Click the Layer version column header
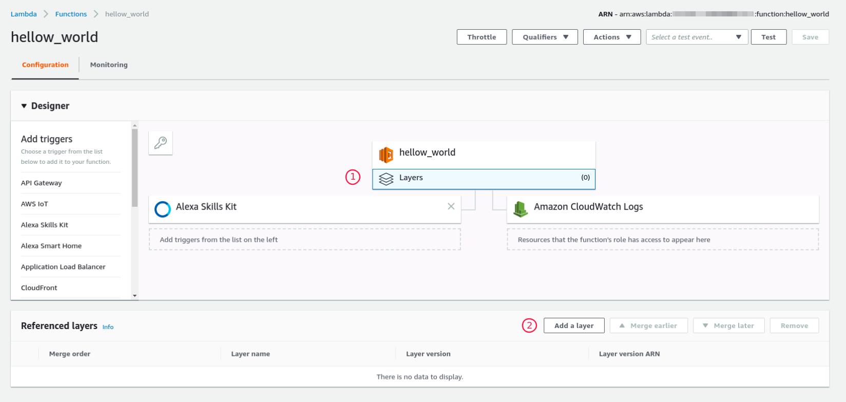Viewport: 846px width, 402px height. (428, 354)
